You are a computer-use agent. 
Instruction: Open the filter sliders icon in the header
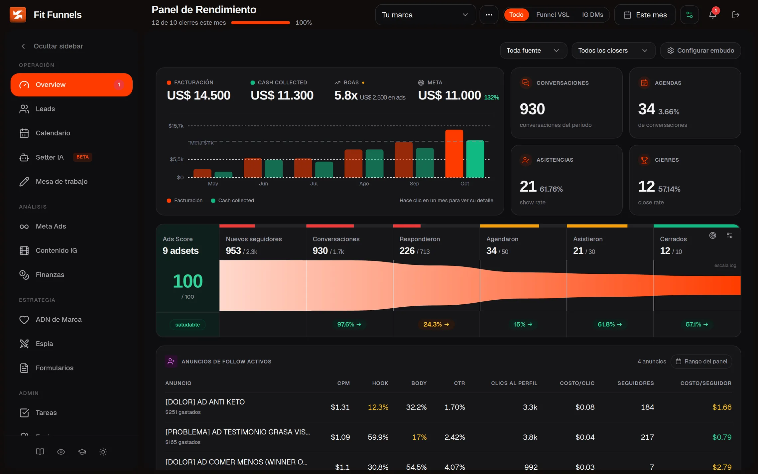pos(690,15)
